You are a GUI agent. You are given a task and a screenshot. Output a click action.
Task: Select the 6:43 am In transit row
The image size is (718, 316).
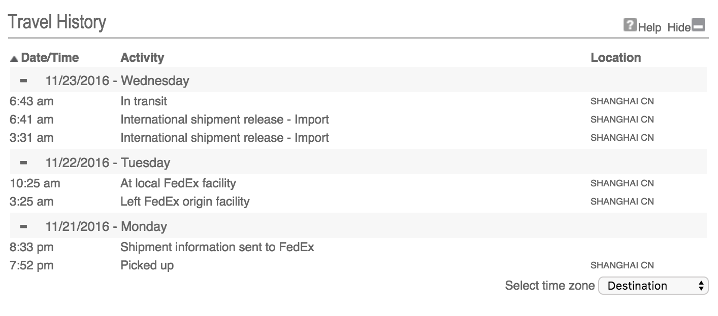pyautogui.click(x=357, y=101)
